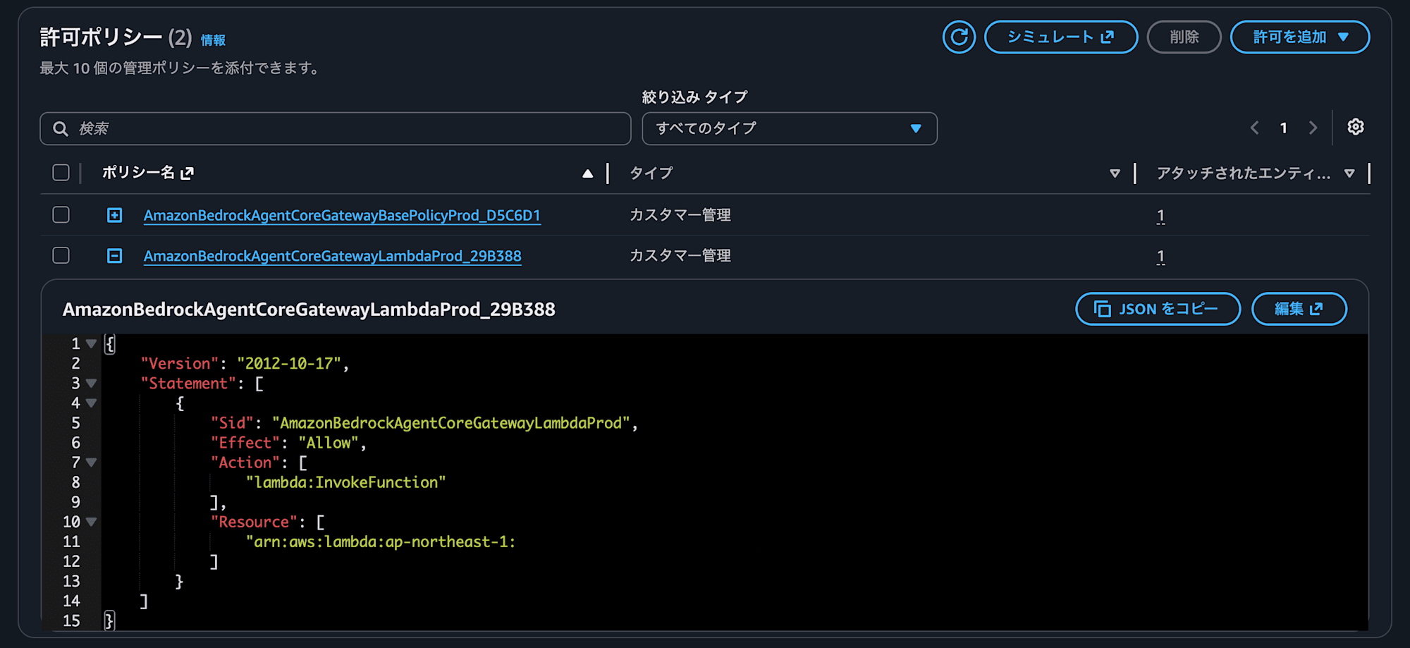Fold the statement object at line 4

[91, 403]
